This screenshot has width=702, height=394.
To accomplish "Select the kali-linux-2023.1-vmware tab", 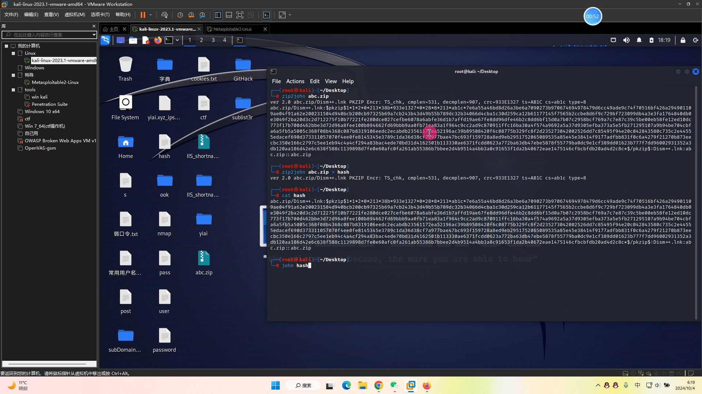I will point(166,29).
